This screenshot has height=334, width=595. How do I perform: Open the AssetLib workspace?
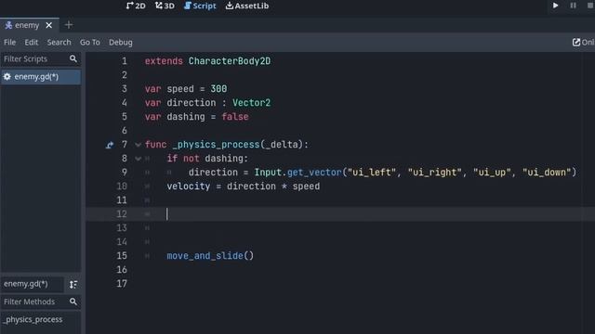247,6
